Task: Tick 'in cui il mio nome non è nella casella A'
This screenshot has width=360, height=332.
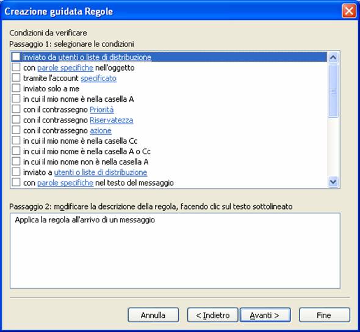Action: [16, 161]
